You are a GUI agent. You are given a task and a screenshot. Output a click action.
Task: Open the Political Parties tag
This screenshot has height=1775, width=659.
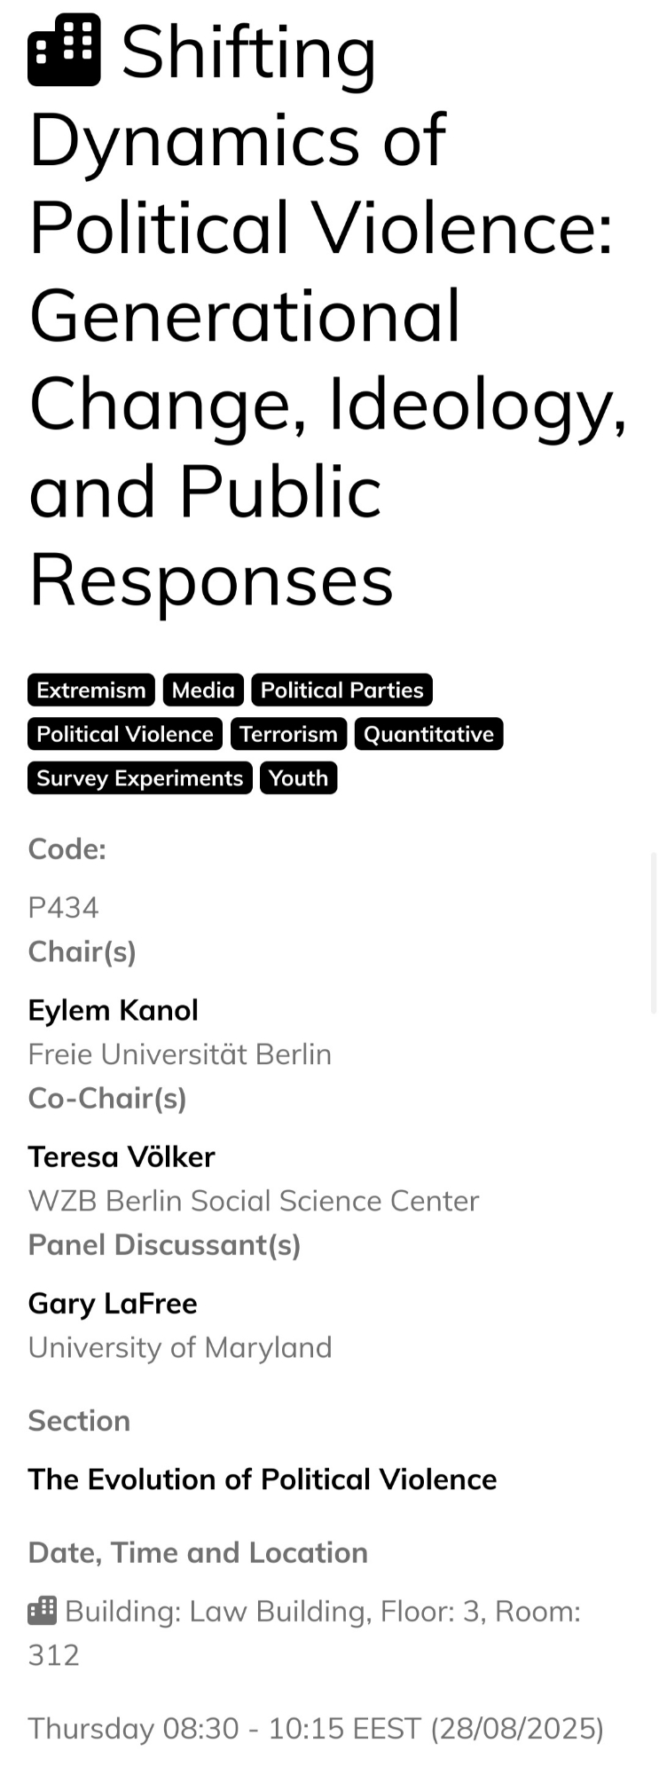point(341,690)
